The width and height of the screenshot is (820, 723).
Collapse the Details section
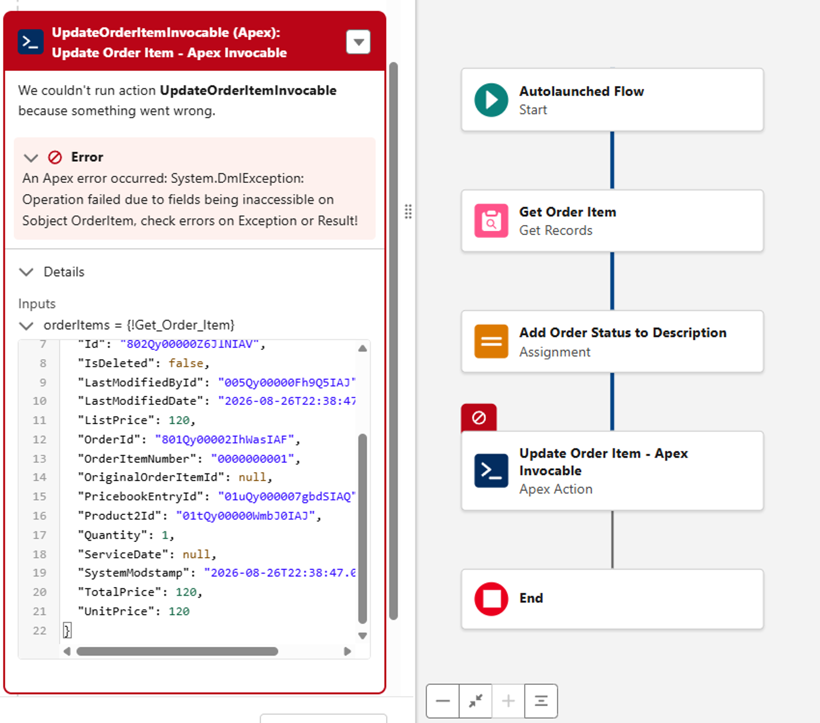tap(26, 272)
